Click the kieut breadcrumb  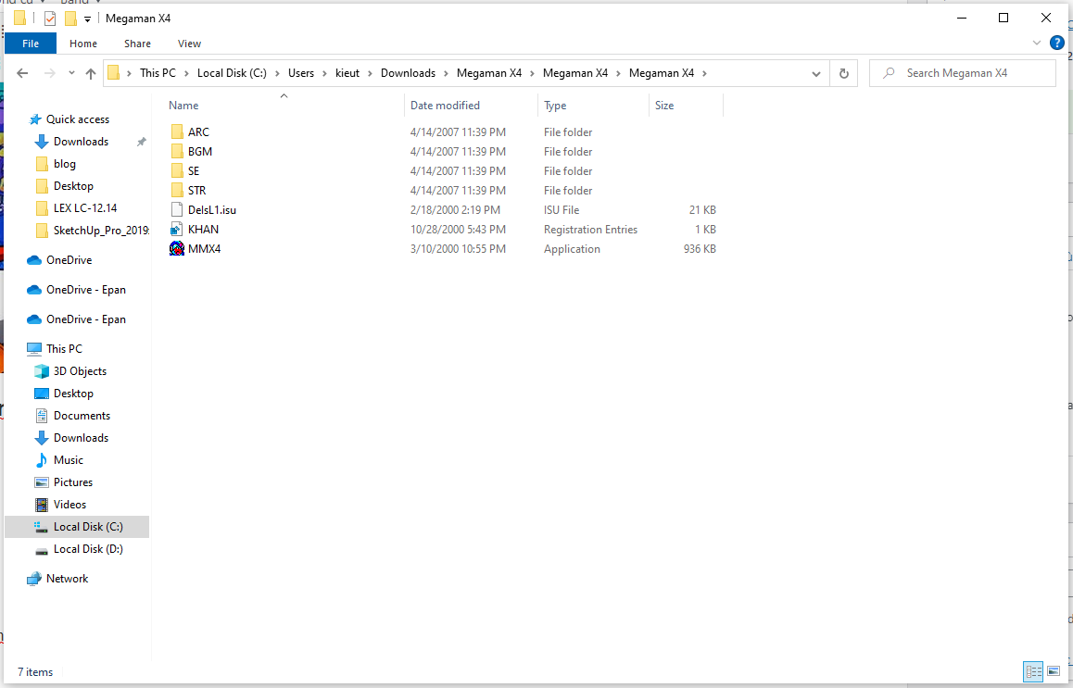point(347,73)
